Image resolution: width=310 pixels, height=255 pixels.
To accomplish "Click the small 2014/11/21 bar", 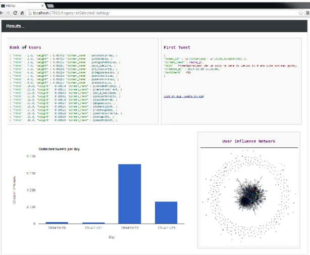I will click(x=93, y=223).
